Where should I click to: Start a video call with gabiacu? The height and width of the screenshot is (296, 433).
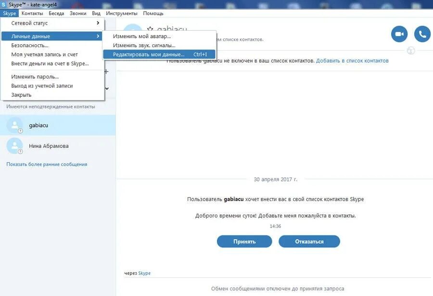[399, 34]
